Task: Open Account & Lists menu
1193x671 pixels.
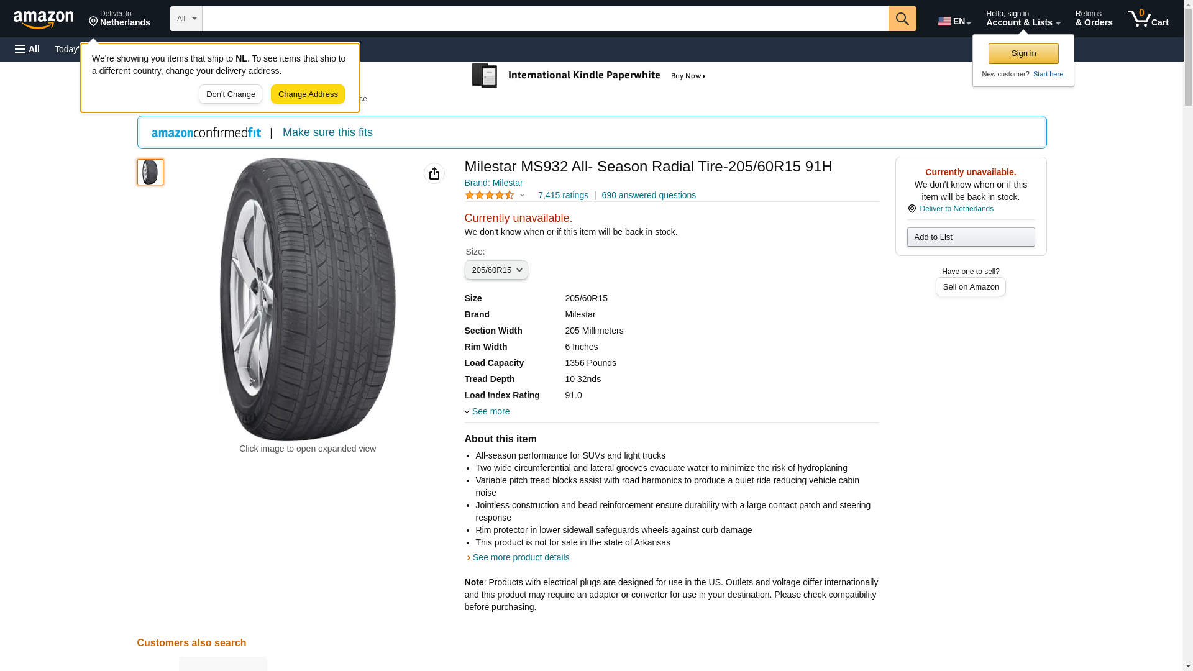Action: pos(1023,19)
